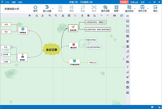Click the trash delete icon in toolbar

(82, 16)
